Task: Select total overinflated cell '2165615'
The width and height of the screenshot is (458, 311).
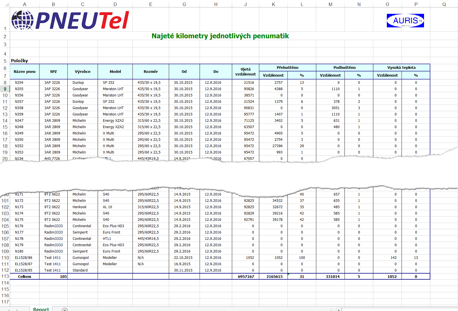Action: click(x=273, y=276)
